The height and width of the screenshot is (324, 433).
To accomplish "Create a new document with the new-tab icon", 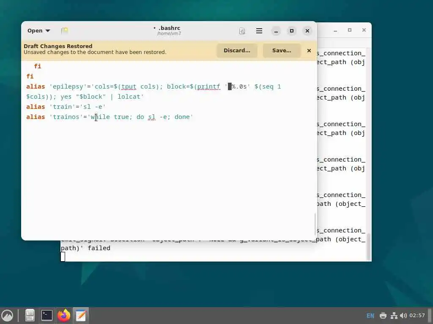I will click(65, 30).
